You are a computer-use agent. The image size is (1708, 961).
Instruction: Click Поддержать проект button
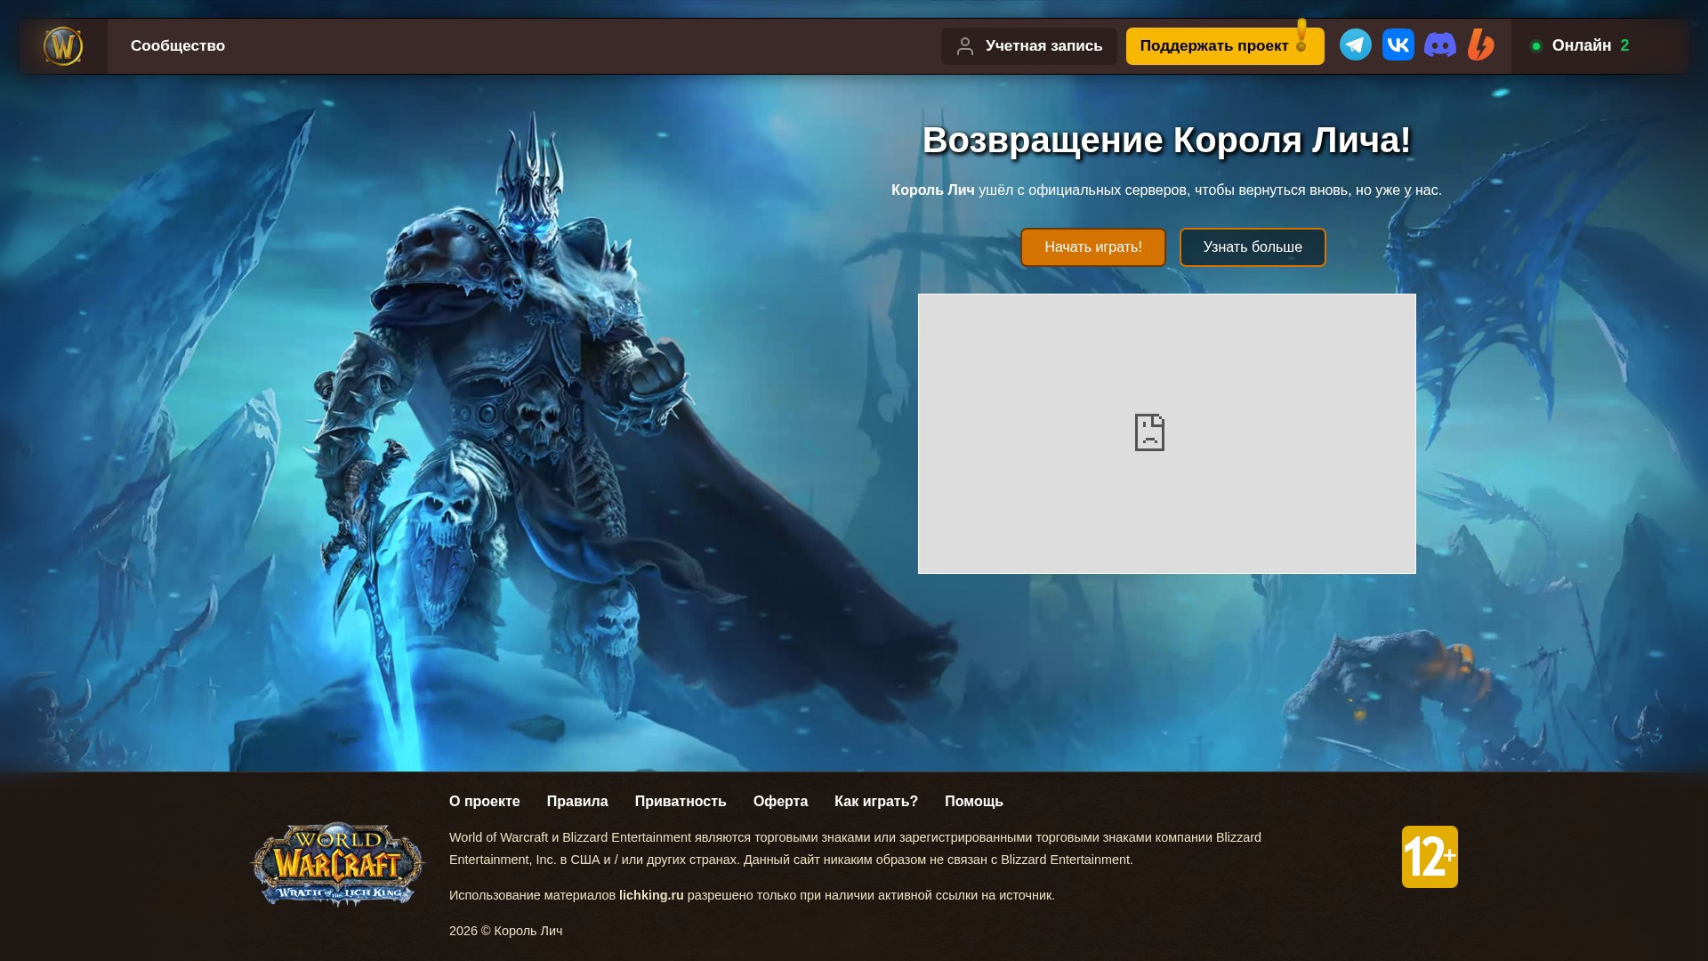1225,46
